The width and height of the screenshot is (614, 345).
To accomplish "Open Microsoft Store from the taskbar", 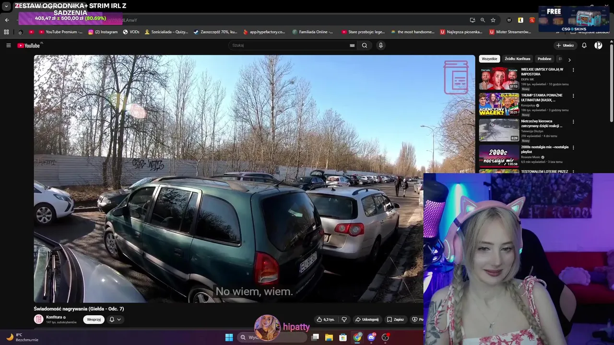I will tap(343, 337).
